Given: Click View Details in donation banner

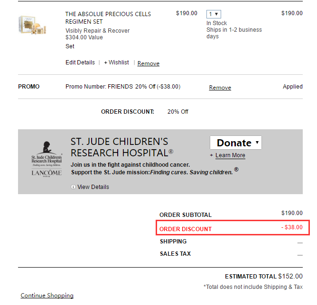Looking at the screenshot, I should [x=93, y=187].
